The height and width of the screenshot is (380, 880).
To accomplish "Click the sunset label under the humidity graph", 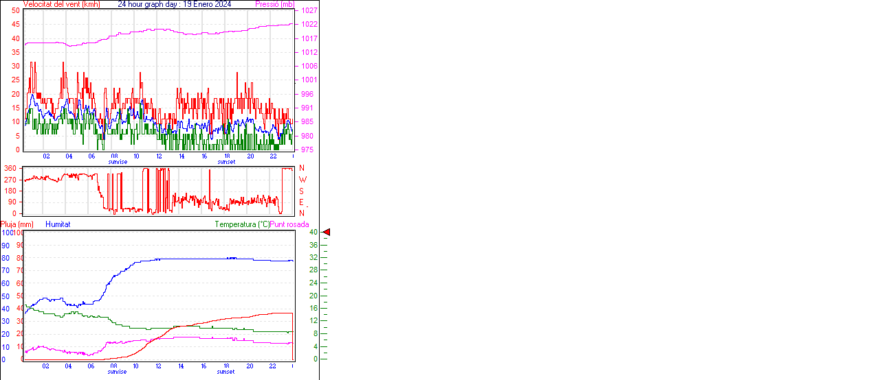I will pyautogui.click(x=226, y=372).
